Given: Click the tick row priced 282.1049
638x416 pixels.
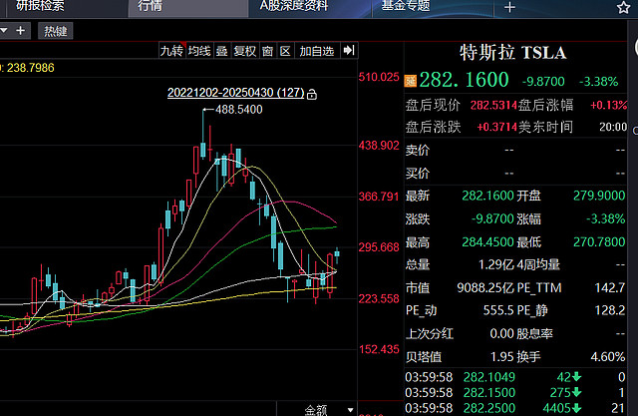Looking at the screenshot, I should [515, 377].
